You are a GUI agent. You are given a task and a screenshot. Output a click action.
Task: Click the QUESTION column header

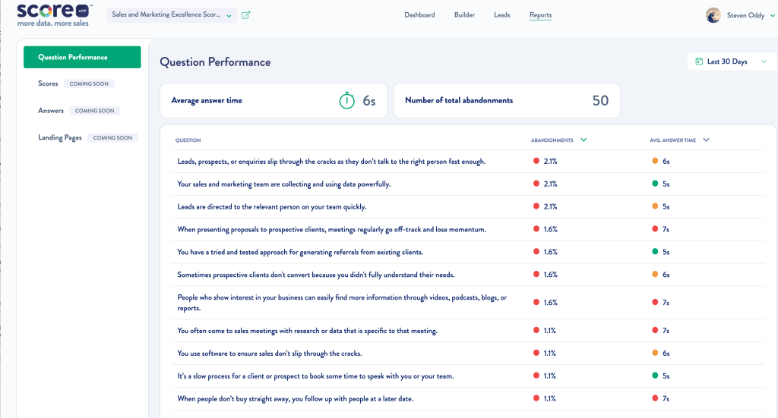[188, 140]
